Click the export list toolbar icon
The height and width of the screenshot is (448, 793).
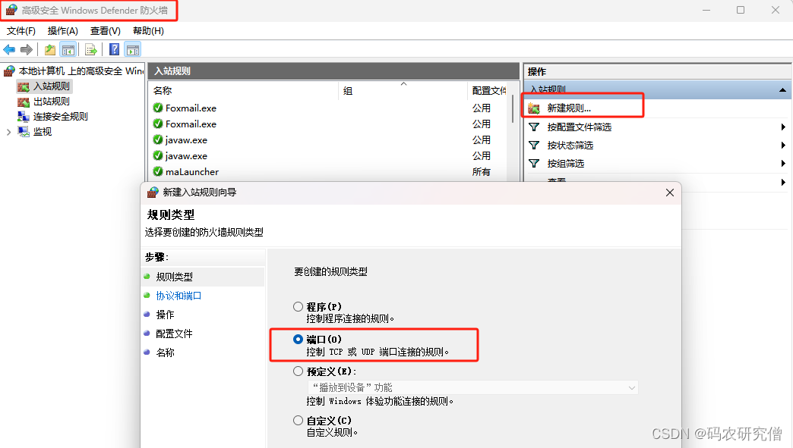point(90,50)
